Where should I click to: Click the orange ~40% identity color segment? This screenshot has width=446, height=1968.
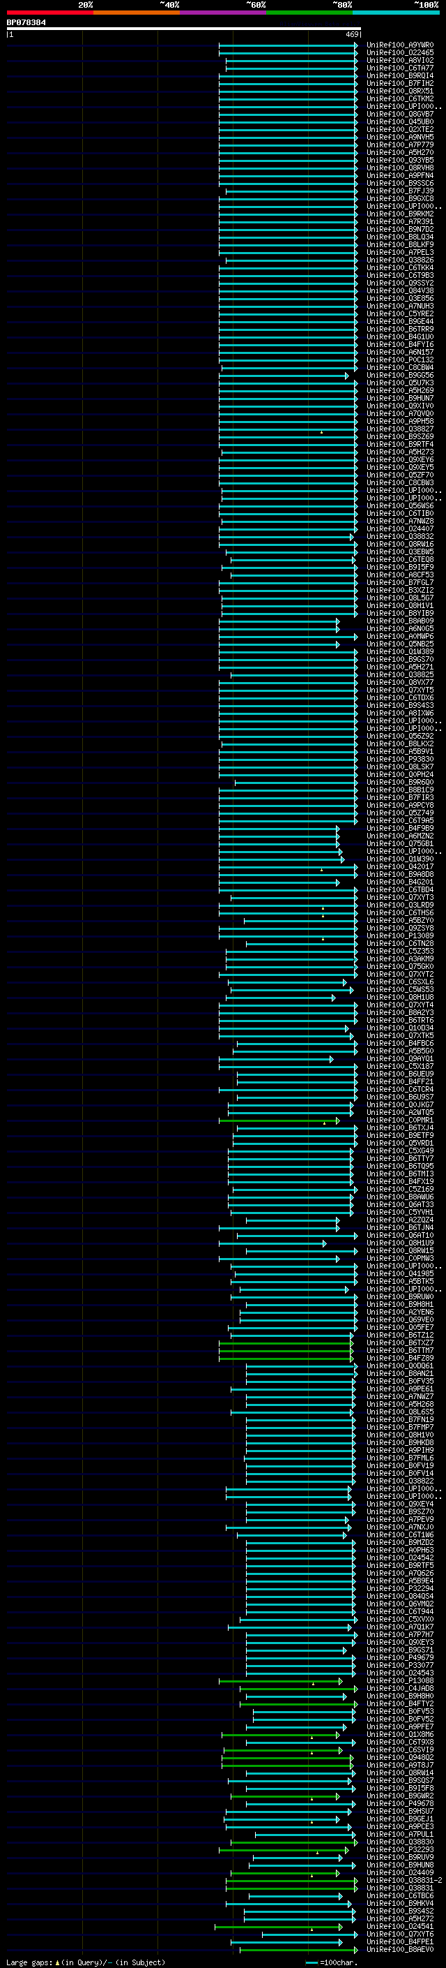tap(137, 13)
